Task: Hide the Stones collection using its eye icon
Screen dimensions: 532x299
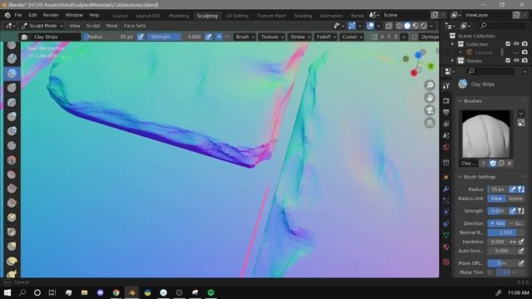Action: (x=516, y=61)
